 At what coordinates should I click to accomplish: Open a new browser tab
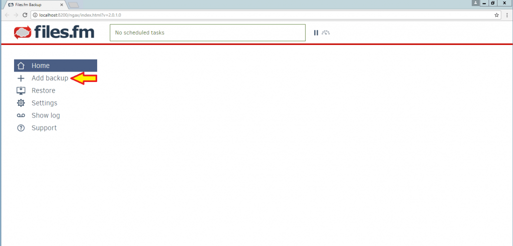74,5
